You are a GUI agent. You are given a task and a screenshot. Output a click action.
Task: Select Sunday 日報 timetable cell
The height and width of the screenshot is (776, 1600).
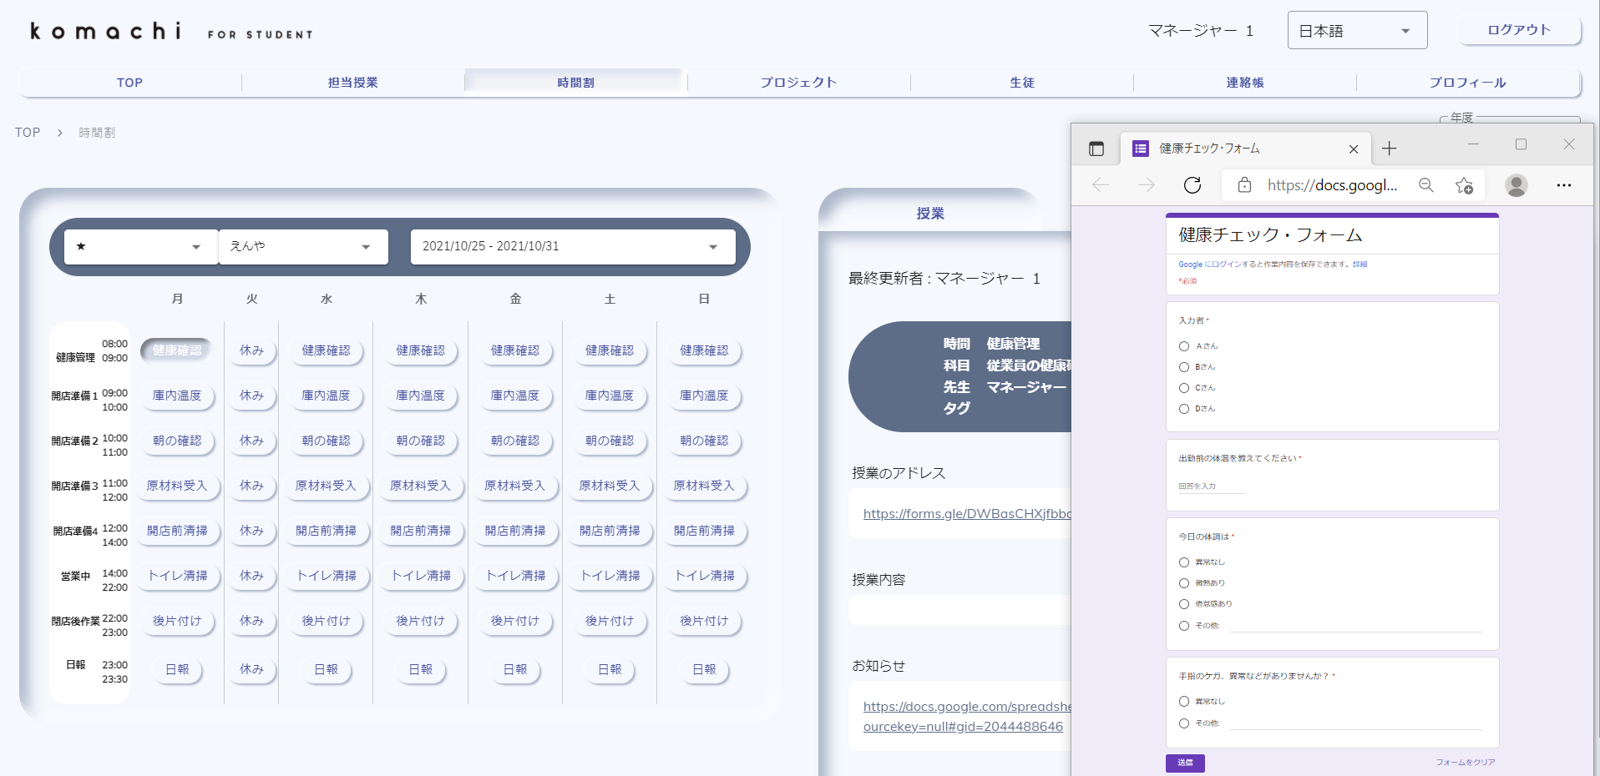tap(704, 669)
